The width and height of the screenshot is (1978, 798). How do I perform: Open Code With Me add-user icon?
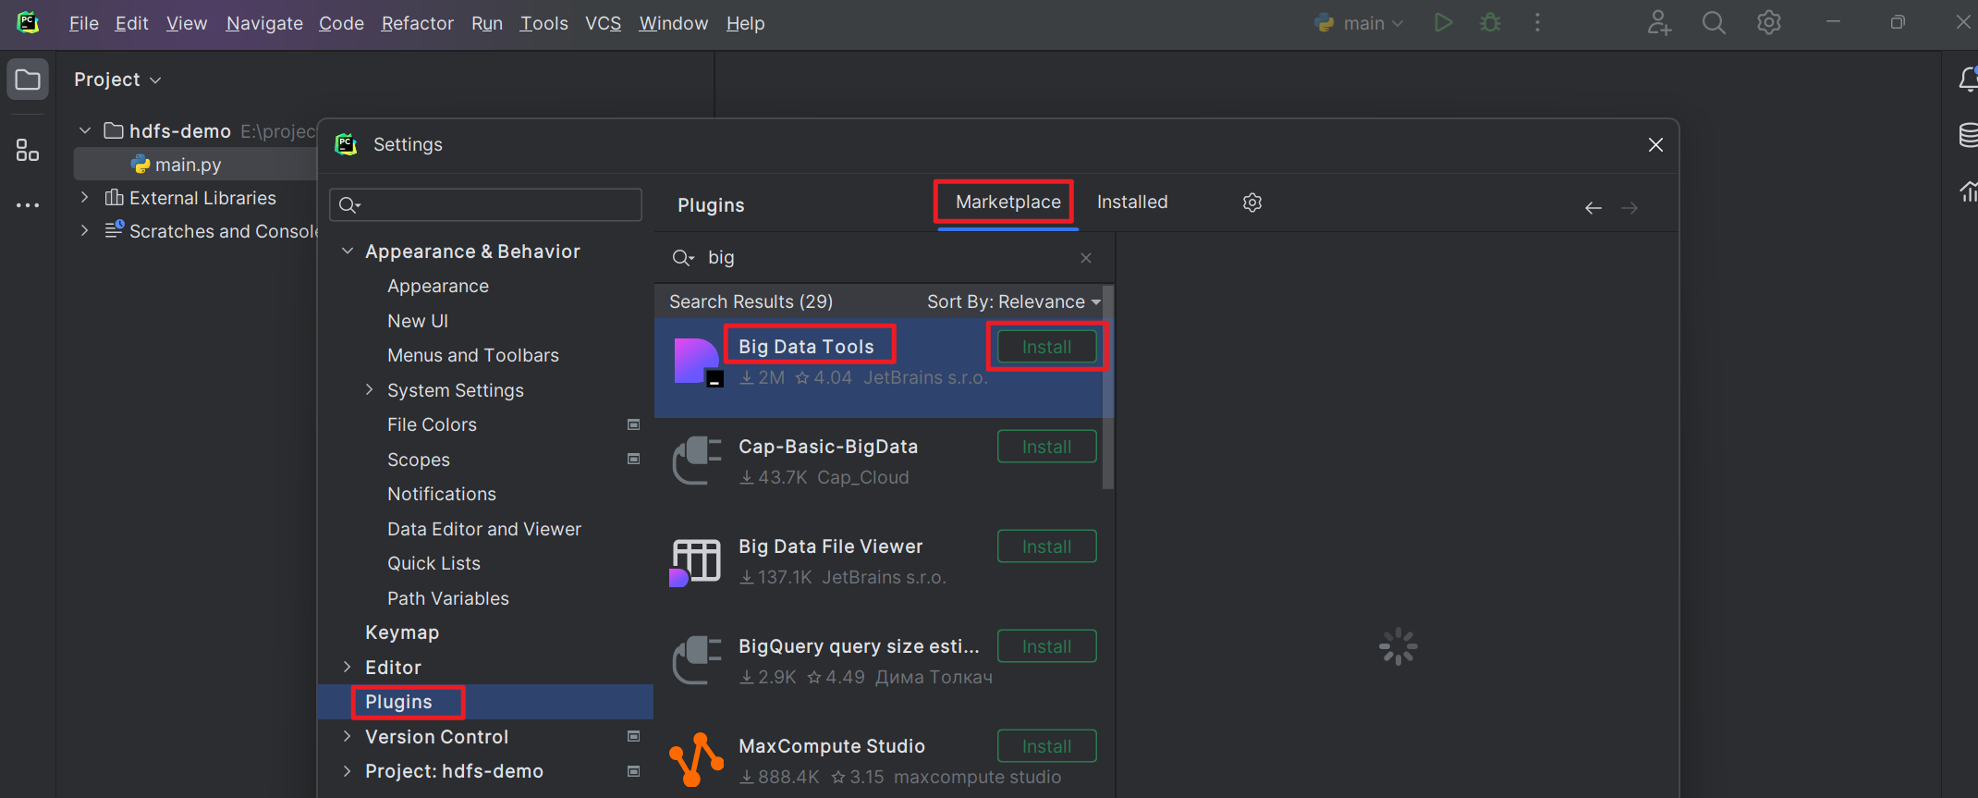point(1659,23)
